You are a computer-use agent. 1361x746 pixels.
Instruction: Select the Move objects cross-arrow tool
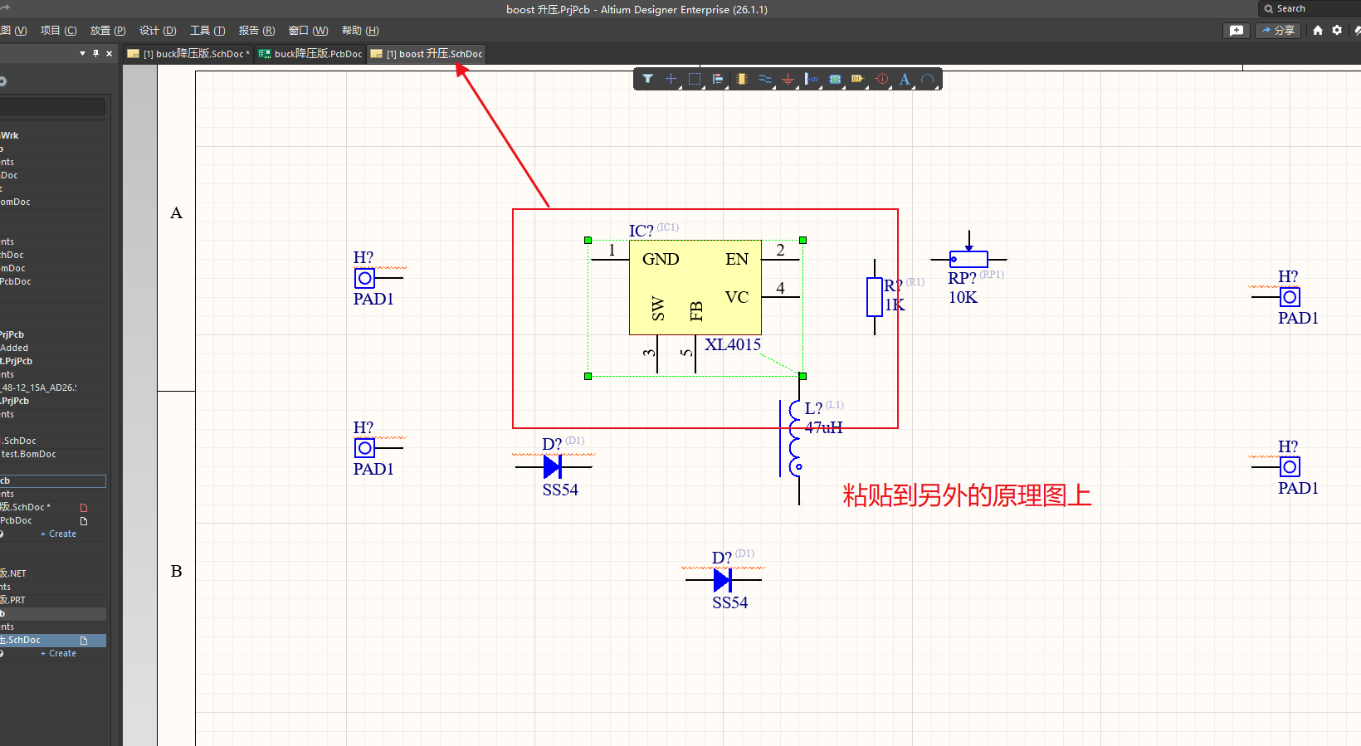(x=671, y=79)
